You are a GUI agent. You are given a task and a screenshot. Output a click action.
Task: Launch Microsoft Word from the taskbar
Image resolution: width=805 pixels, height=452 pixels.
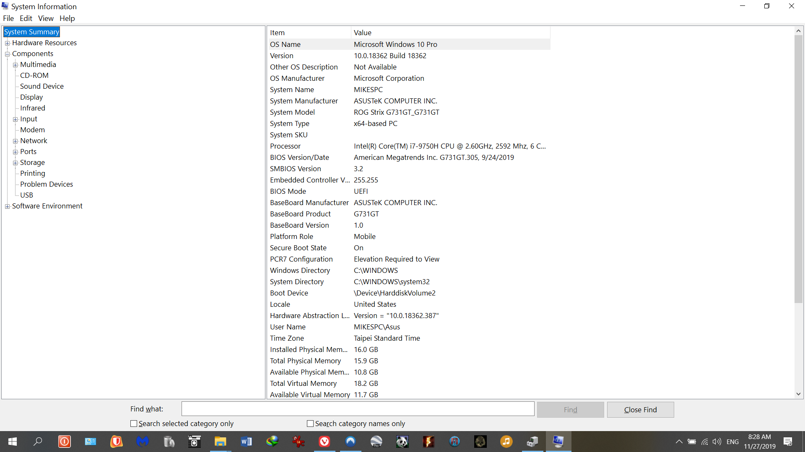[x=247, y=442]
